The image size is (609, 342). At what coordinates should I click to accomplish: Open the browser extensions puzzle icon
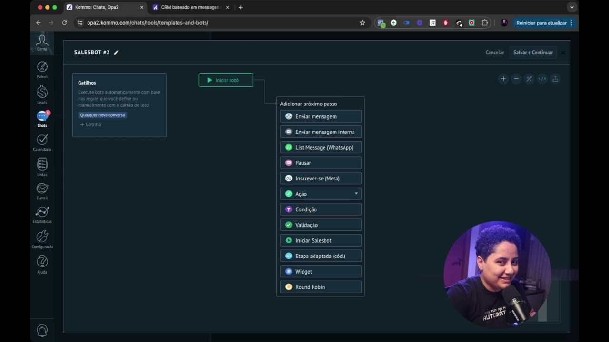pos(484,23)
